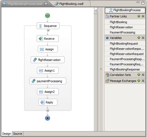Delete the selected Partner Link
147x138 pixels.
coord(143,16)
